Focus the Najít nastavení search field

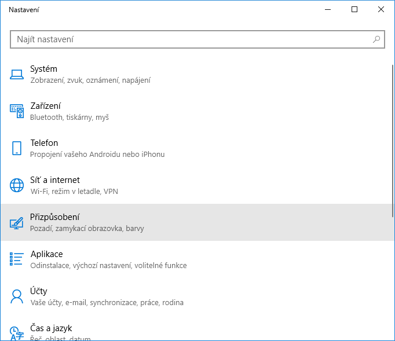pyautogui.click(x=197, y=39)
